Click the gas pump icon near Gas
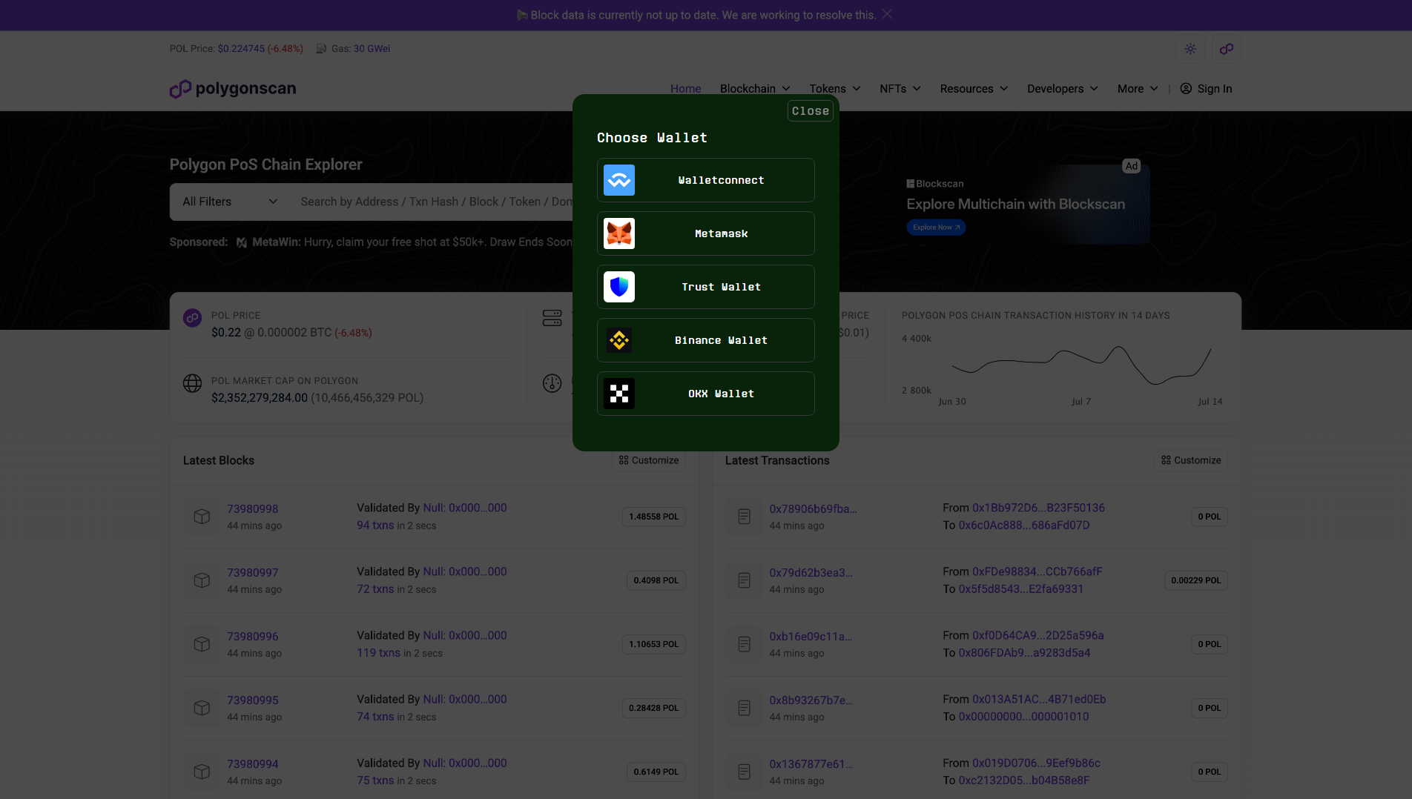1412x799 pixels. click(x=321, y=49)
